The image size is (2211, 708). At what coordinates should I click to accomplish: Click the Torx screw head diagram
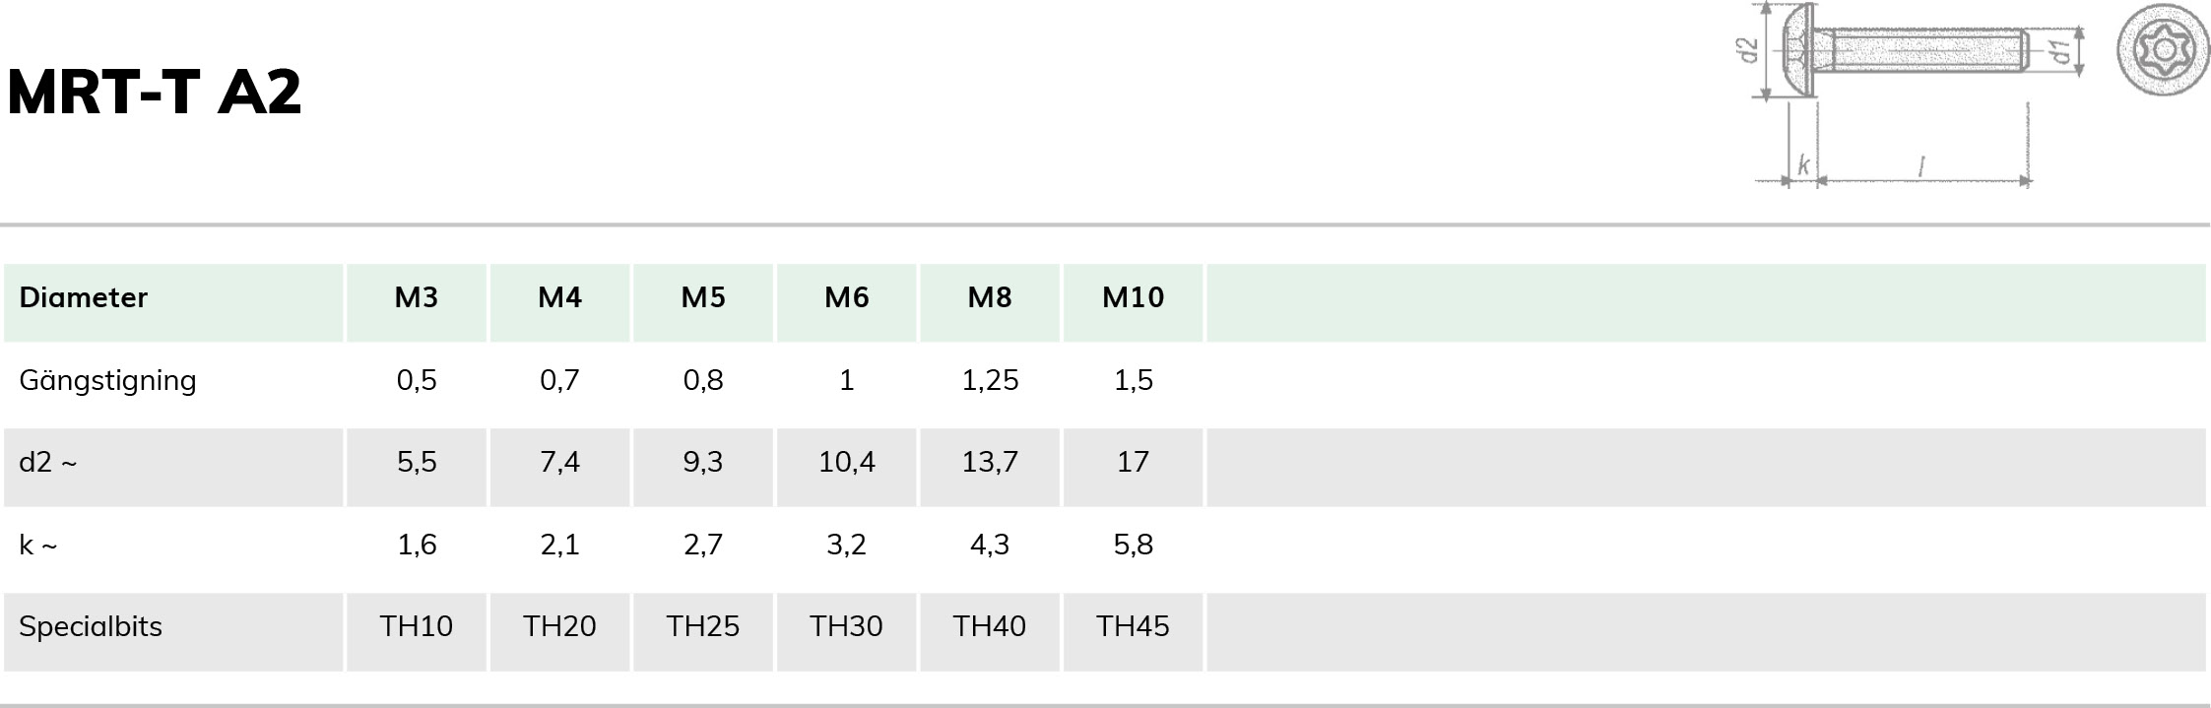[x=2163, y=49]
